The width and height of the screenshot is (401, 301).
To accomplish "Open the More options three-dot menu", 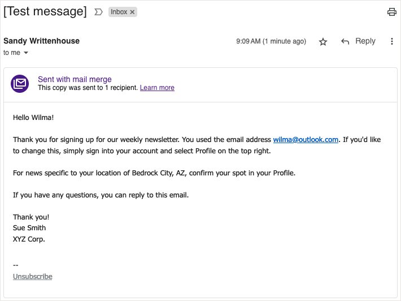I will tap(392, 41).
